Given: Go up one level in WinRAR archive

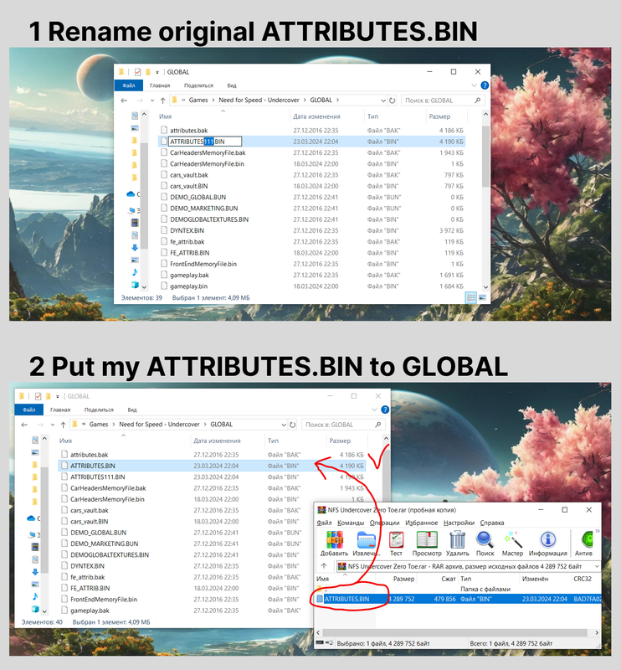Looking at the screenshot, I should coord(324,566).
